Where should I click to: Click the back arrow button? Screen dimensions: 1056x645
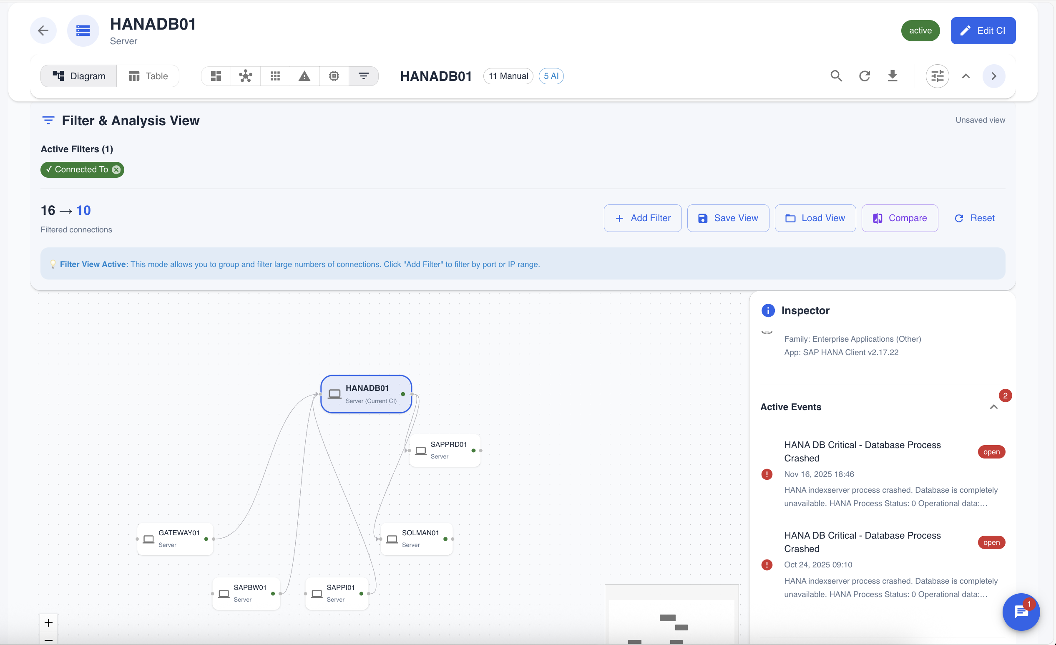click(43, 30)
